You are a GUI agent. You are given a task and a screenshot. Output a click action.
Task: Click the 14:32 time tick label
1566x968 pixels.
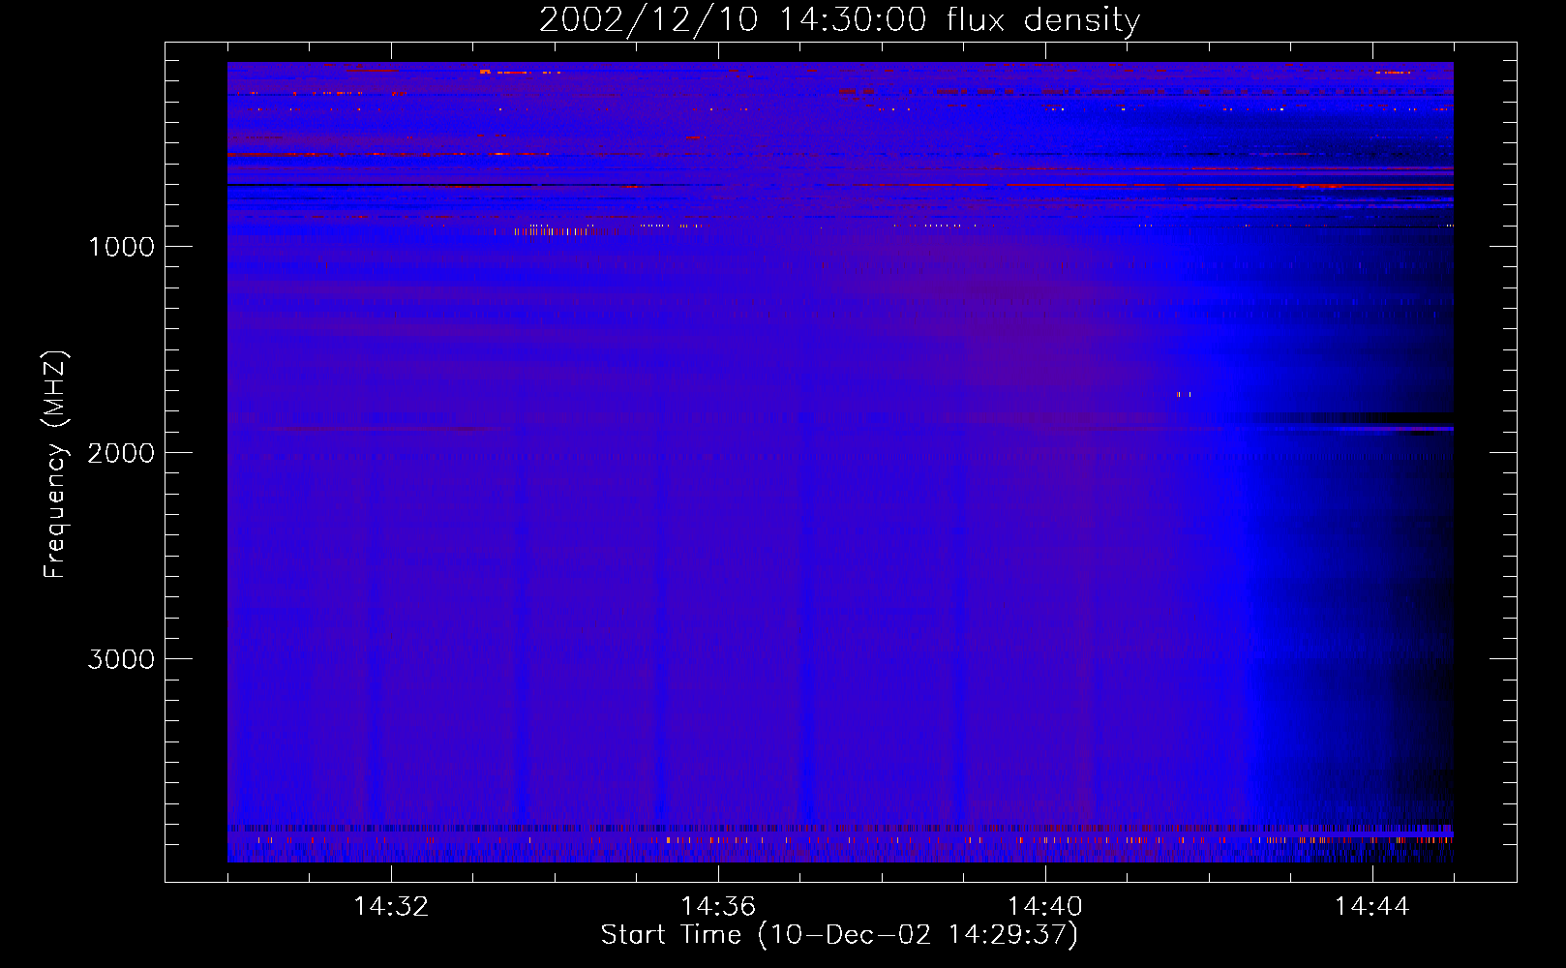(x=391, y=907)
